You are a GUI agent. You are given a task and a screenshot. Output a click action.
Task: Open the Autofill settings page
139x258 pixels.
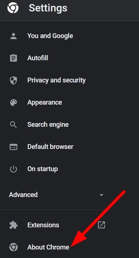38,58
